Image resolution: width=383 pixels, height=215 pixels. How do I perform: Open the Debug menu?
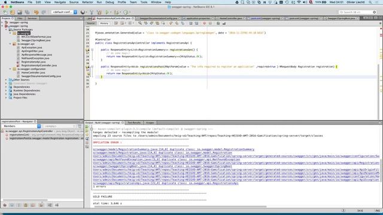pyautogui.click(x=110, y=2)
